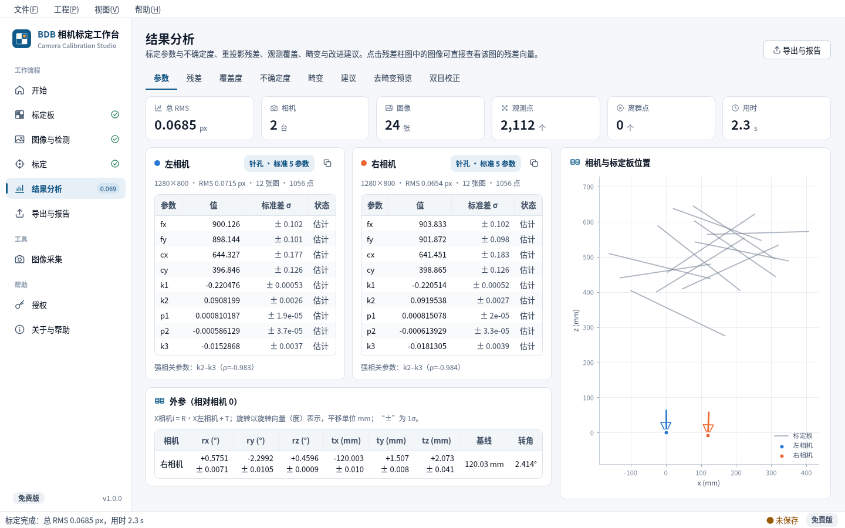Switch to the 不确定度 tab

275,78
